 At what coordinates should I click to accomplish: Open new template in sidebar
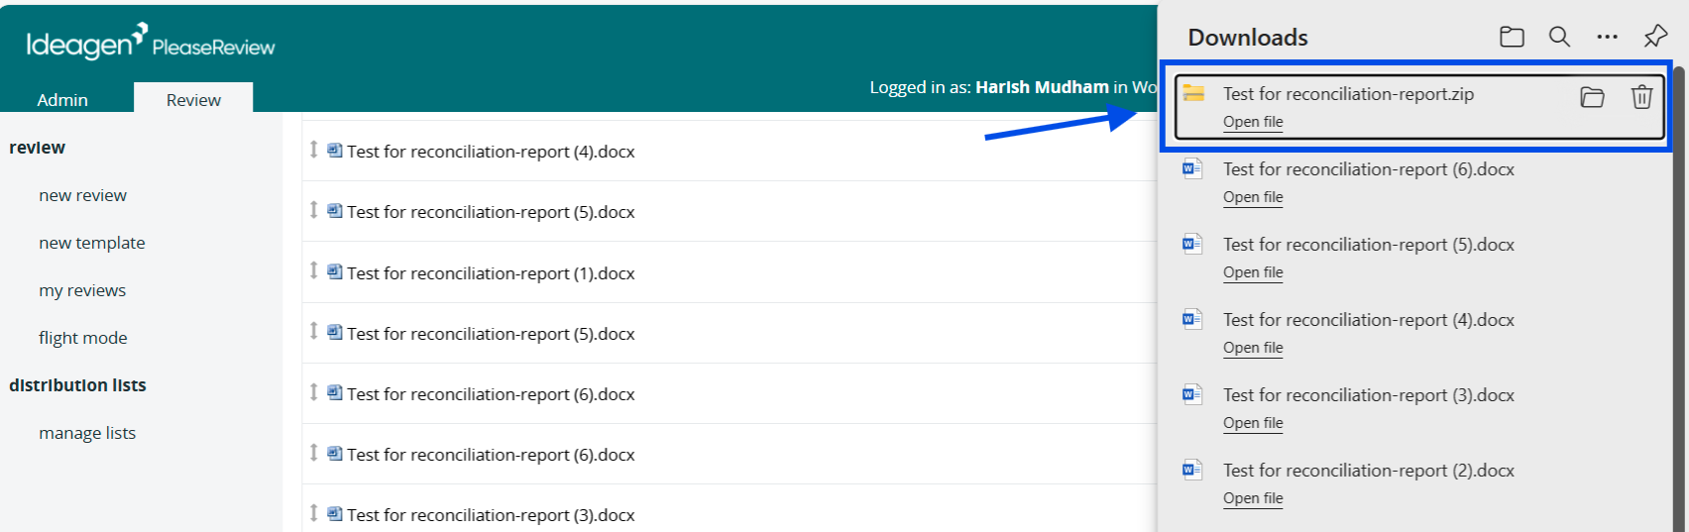(91, 243)
